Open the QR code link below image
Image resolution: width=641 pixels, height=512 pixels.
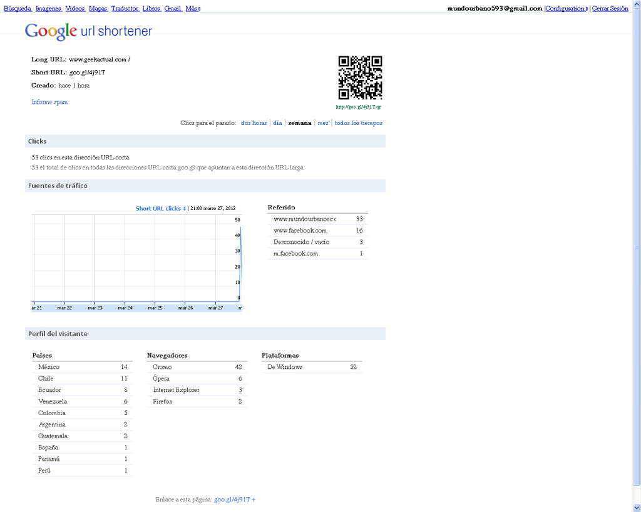[x=358, y=107]
